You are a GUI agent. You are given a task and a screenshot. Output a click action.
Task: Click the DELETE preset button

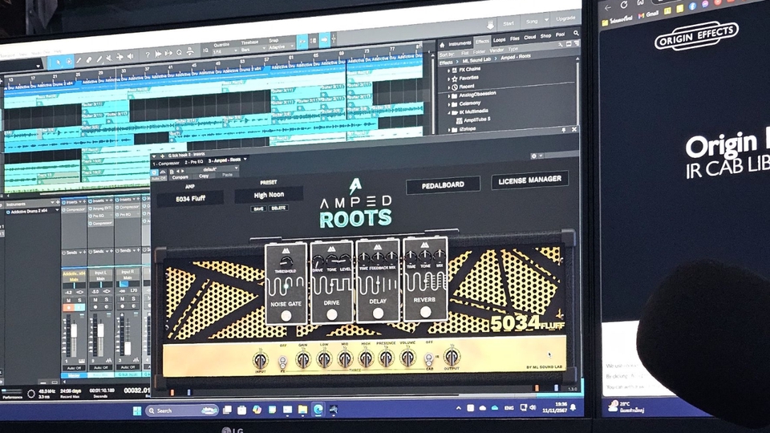pos(278,208)
